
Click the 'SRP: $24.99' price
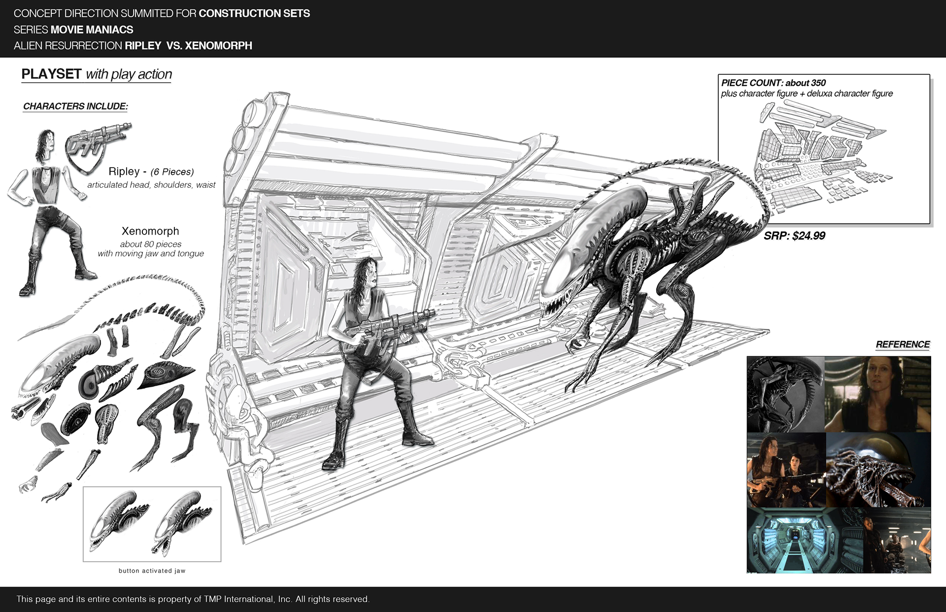coord(794,236)
